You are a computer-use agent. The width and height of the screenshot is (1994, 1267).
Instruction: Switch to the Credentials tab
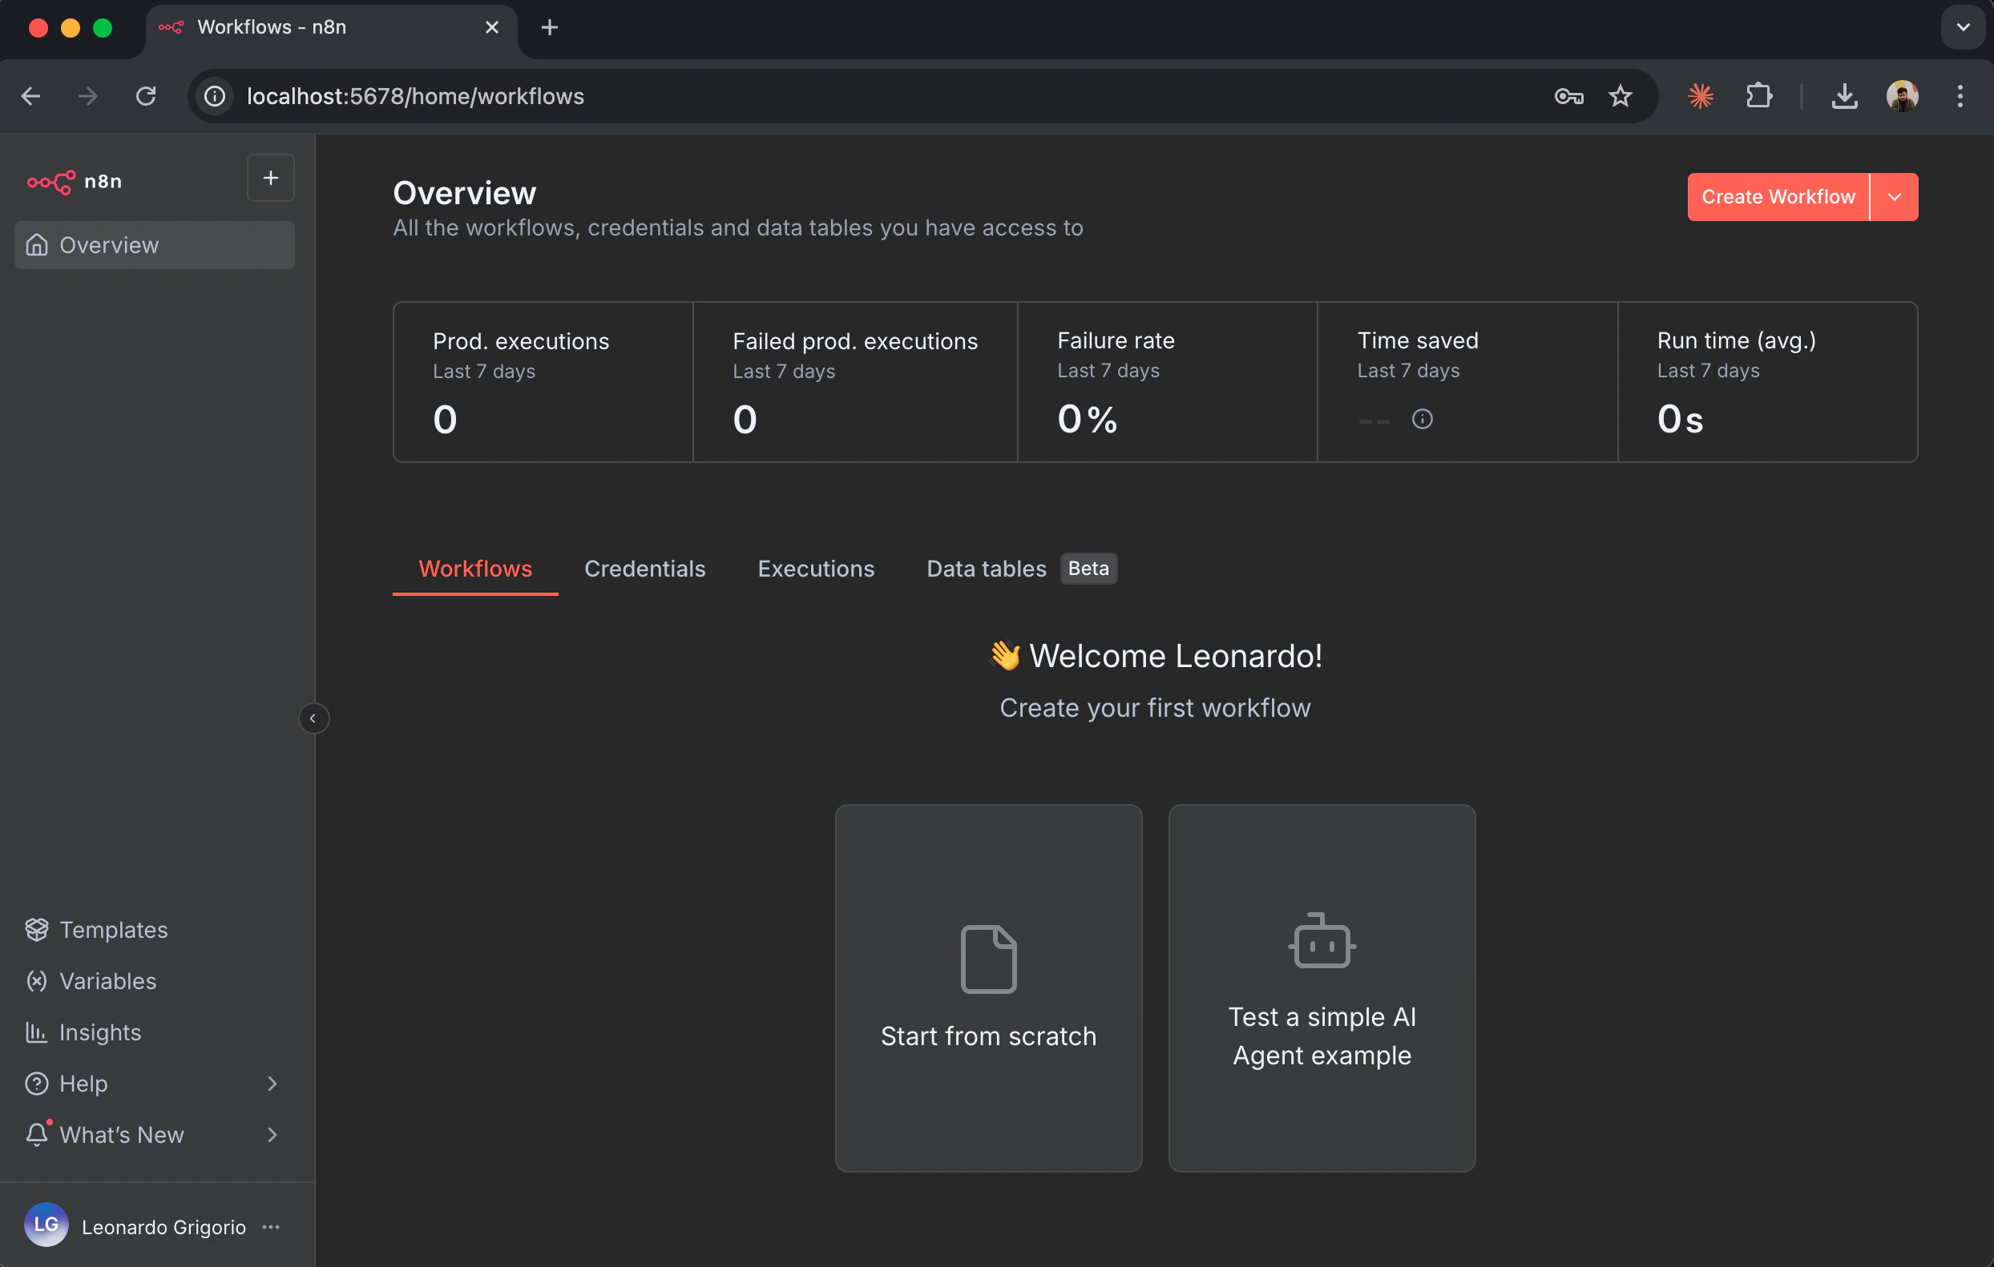[645, 569]
